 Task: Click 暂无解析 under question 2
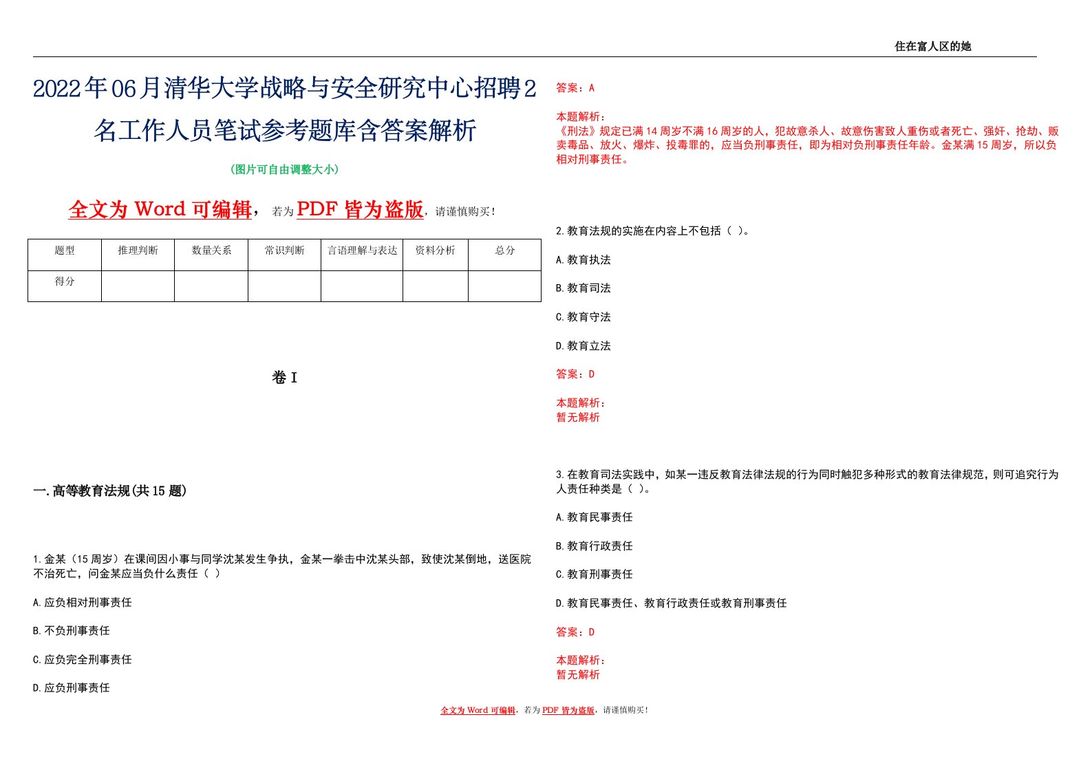(578, 417)
